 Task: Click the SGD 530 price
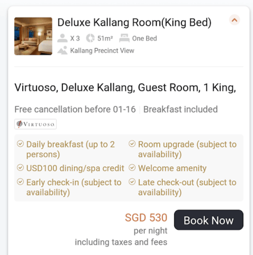point(146,217)
